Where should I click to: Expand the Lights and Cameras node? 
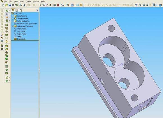(x=13, y=26)
